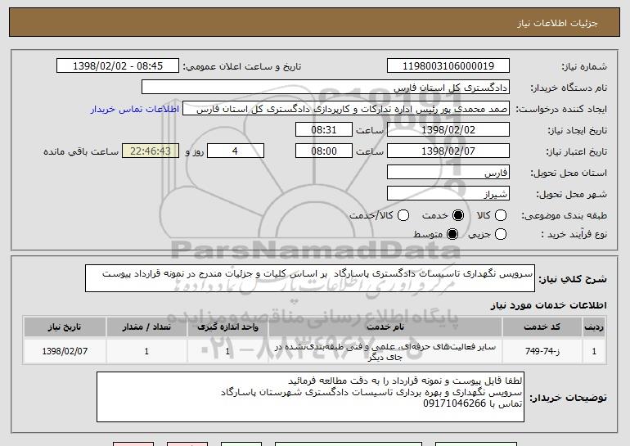
Task: Click the ردیف column header
Action: click(594, 327)
